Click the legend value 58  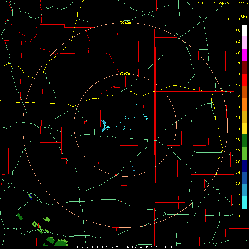238,52
